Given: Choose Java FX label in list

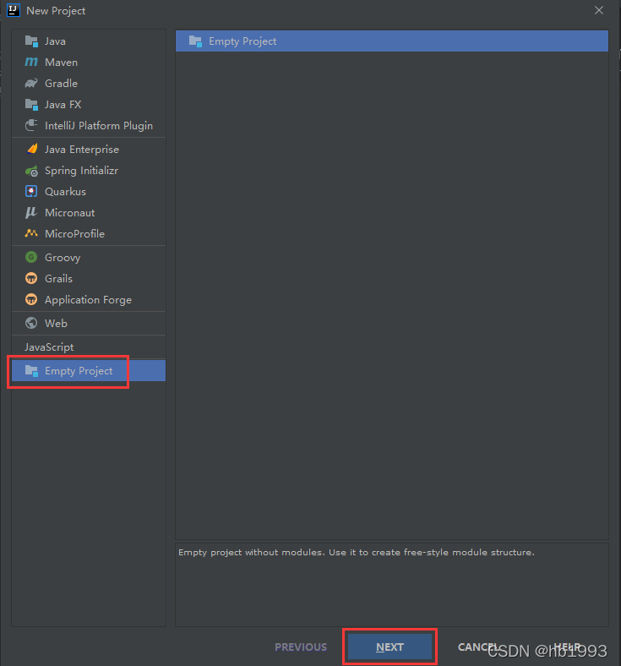Looking at the screenshot, I should click(63, 105).
